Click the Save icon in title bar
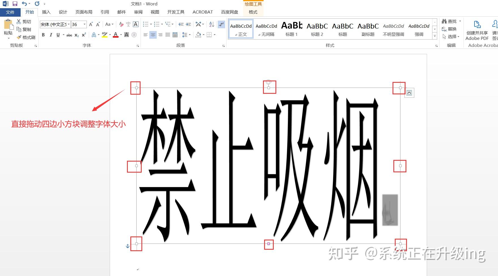Viewport: 498px width, 276px height. [x=15, y=4]
